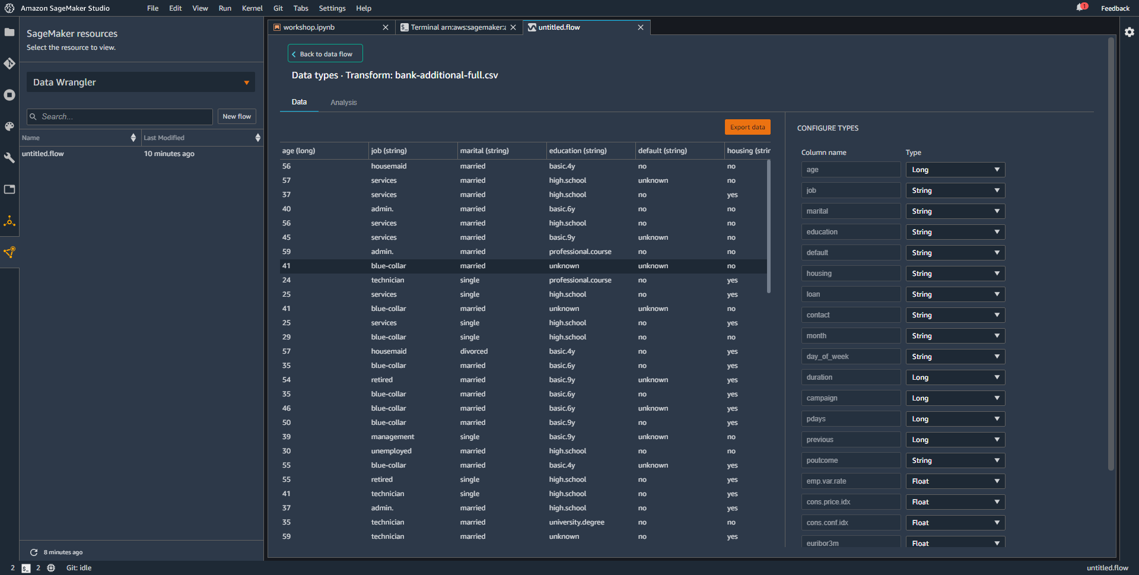Open the Commands palette icon
Screen dimensions: 1139x575
click(x=9, y=126)
